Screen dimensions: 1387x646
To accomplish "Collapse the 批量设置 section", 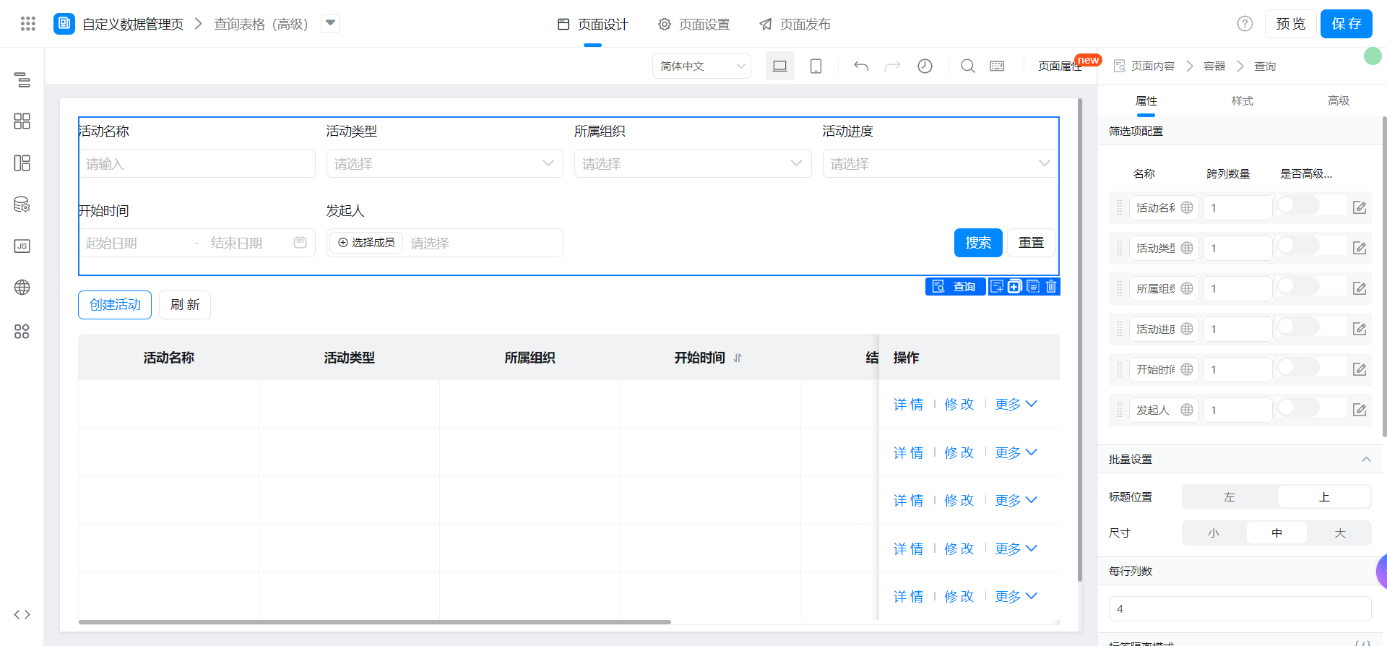I will point(1366,460).
